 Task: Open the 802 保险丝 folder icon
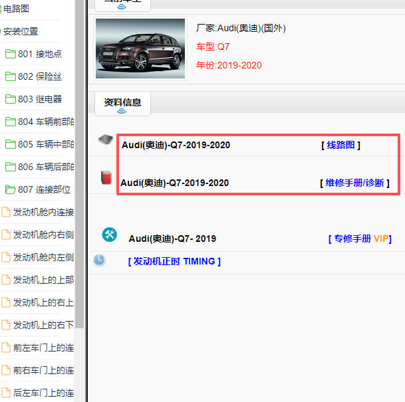11,76
